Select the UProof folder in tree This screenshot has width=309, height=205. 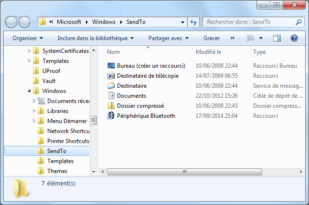(51, 71)
